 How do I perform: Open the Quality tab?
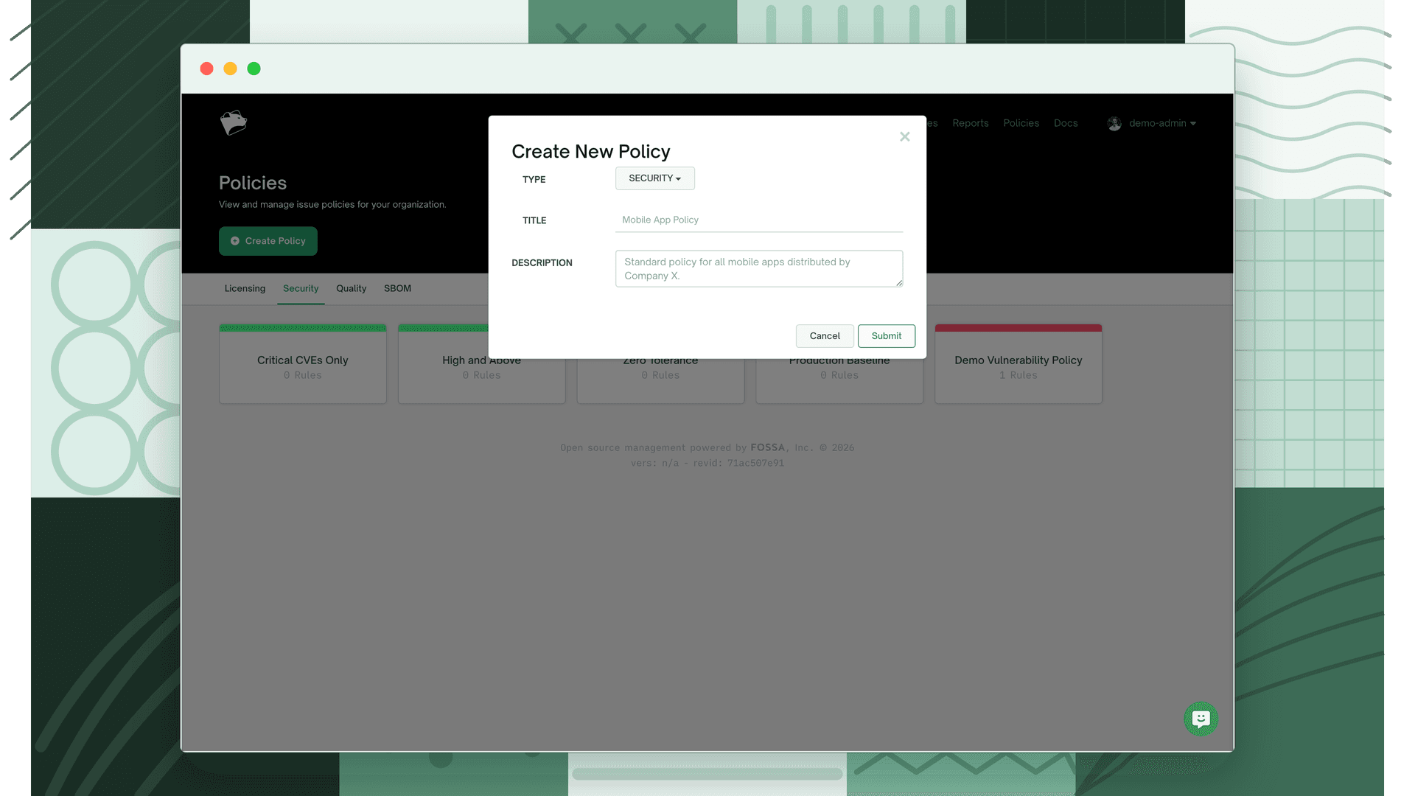(x=351, y=288)
